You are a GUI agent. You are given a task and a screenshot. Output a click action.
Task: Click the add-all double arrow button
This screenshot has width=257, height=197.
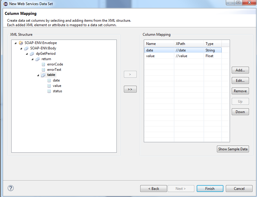pos(130,89)
